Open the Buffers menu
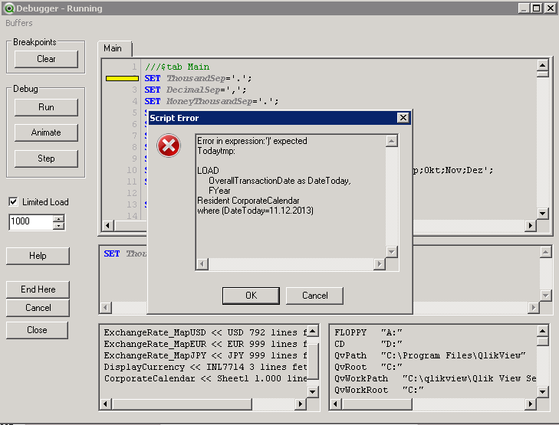Viewport: 559px width, 425px height. 19,23
